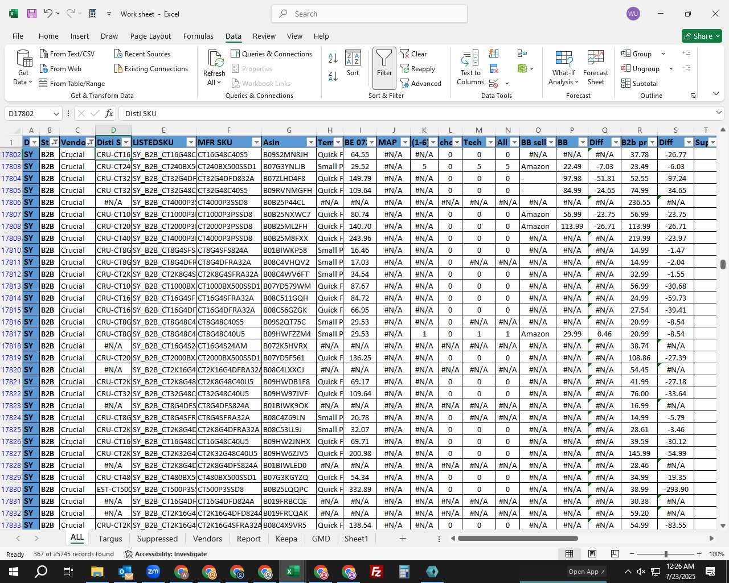Click the Remove Duplicates icon
The height and width of the screenshot is (583, 729).
tap(494, 69)
